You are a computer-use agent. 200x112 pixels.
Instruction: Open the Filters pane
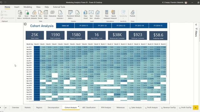[196, 32]
